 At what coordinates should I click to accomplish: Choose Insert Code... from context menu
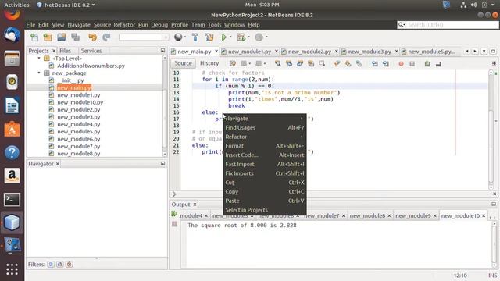(x=265, y=155)
